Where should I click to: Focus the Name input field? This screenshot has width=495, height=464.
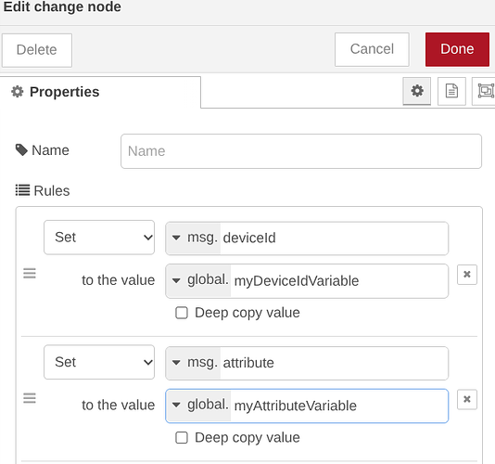pyautogui.click(x=301, y=151)
